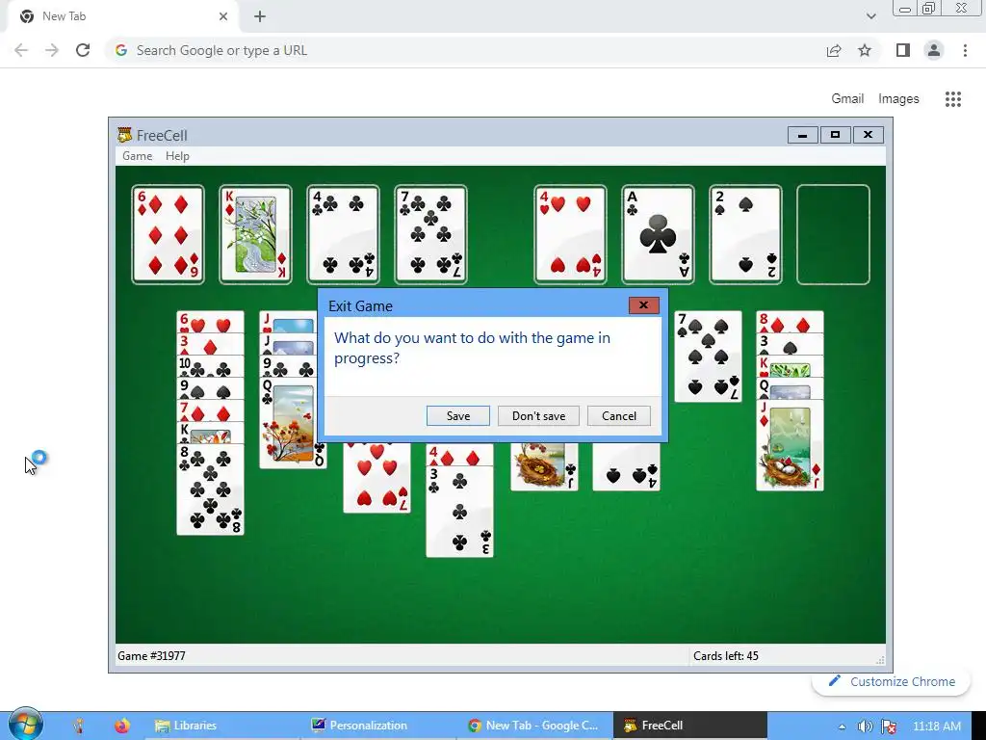This screenshot has height=740, width=986.
Task: Click the FreeCell taskbar button
Action: pos(689,726)
